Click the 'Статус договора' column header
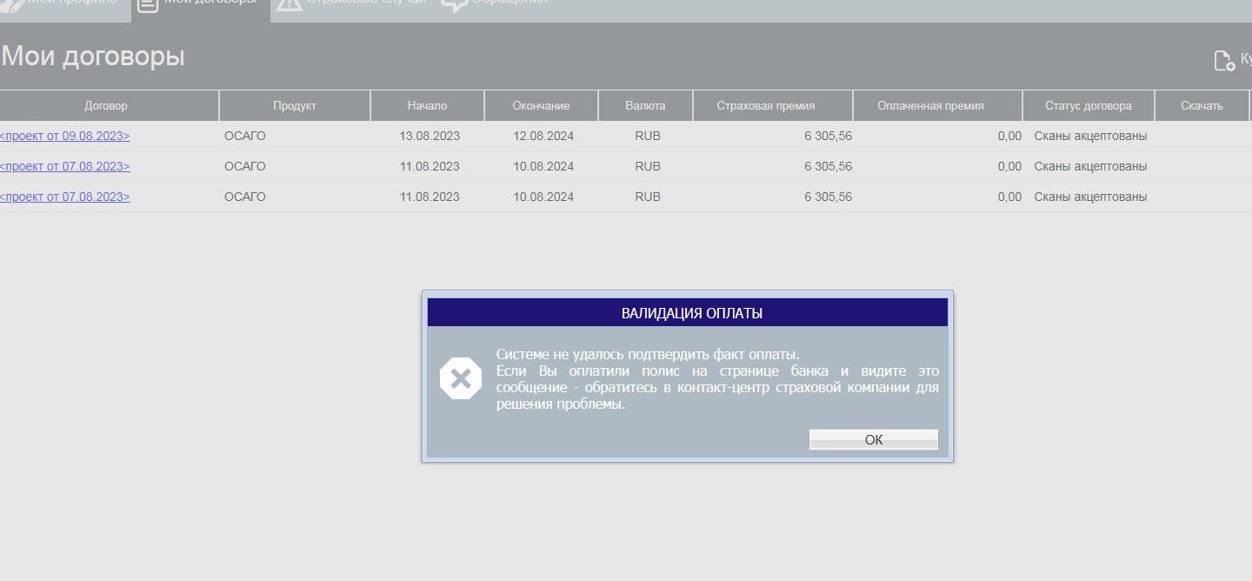 (x=1088, y=106)
